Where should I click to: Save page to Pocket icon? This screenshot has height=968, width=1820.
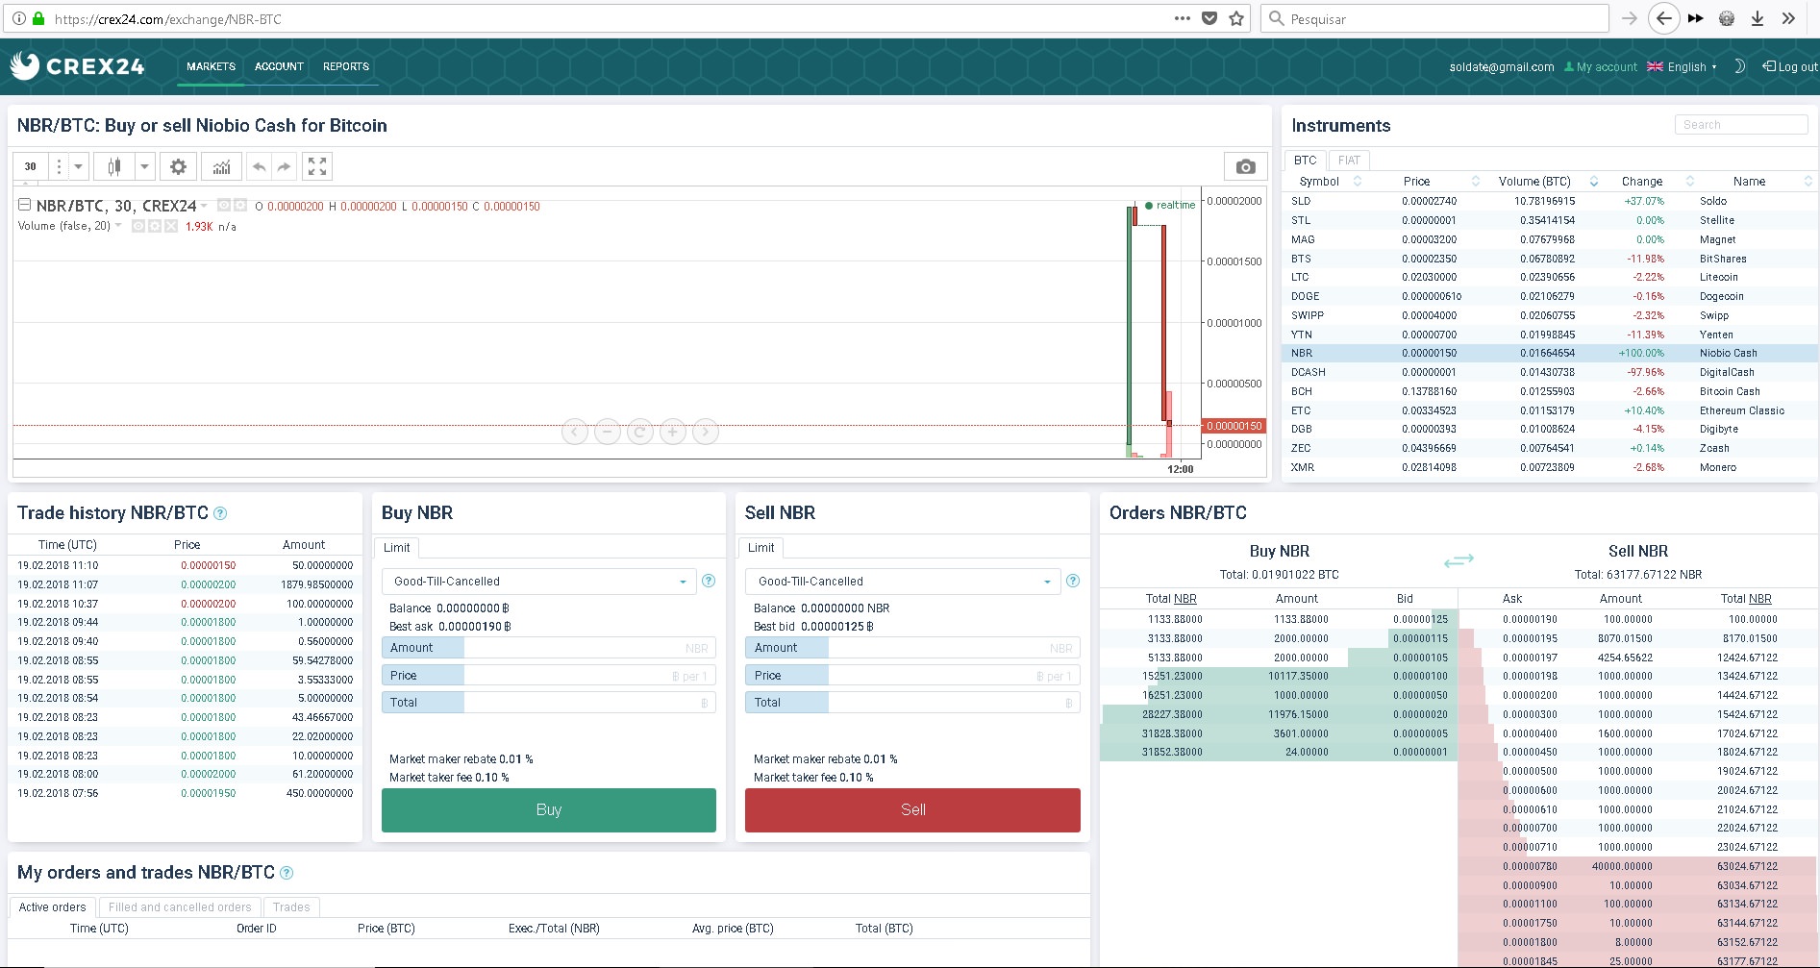click(1209, 18)
